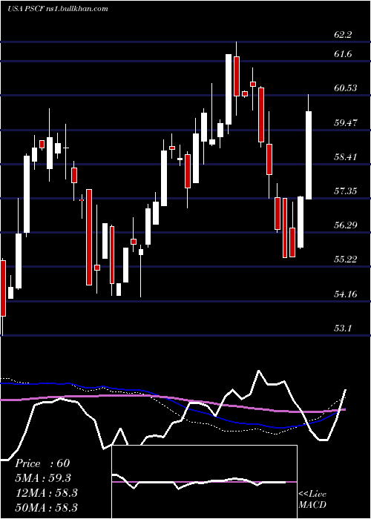Select the '12MA : 58.3' value
This screenshot has height=519, width=371.
click(46, 493)
